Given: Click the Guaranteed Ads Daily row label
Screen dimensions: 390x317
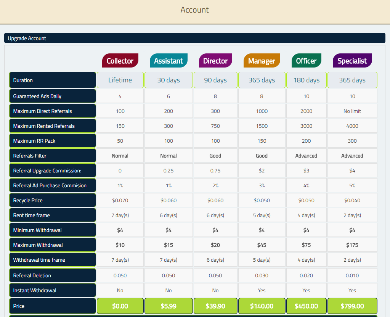Looking at the screenshot, I should (52, 96).
